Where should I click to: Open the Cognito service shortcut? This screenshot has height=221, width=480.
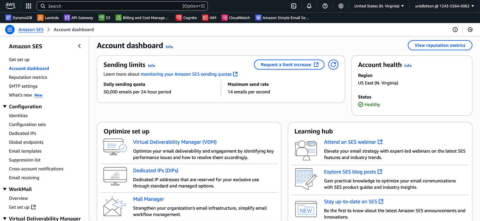tap(186, 17)
